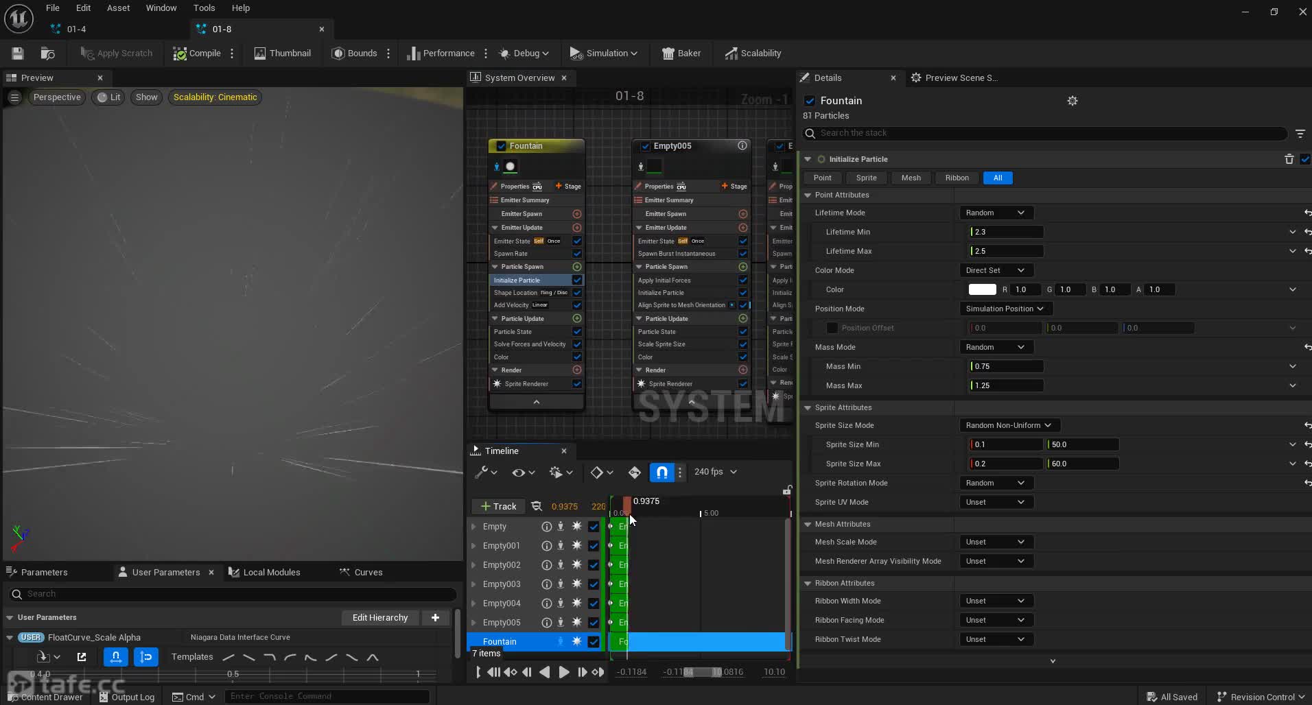Open keyframe options diamond menu

pyautogui.click(x=601, y=472)
